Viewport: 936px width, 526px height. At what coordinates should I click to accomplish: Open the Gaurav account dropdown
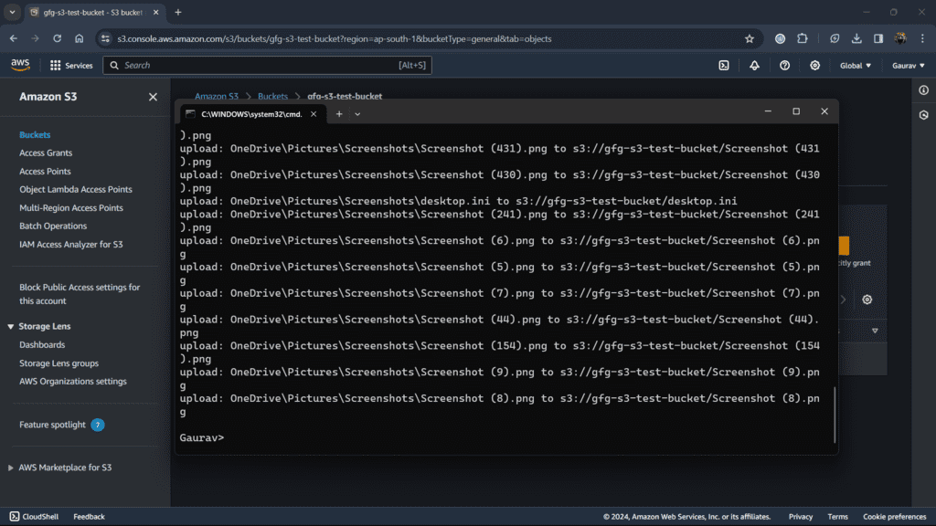pyautogui.click(x=908, y=66)
